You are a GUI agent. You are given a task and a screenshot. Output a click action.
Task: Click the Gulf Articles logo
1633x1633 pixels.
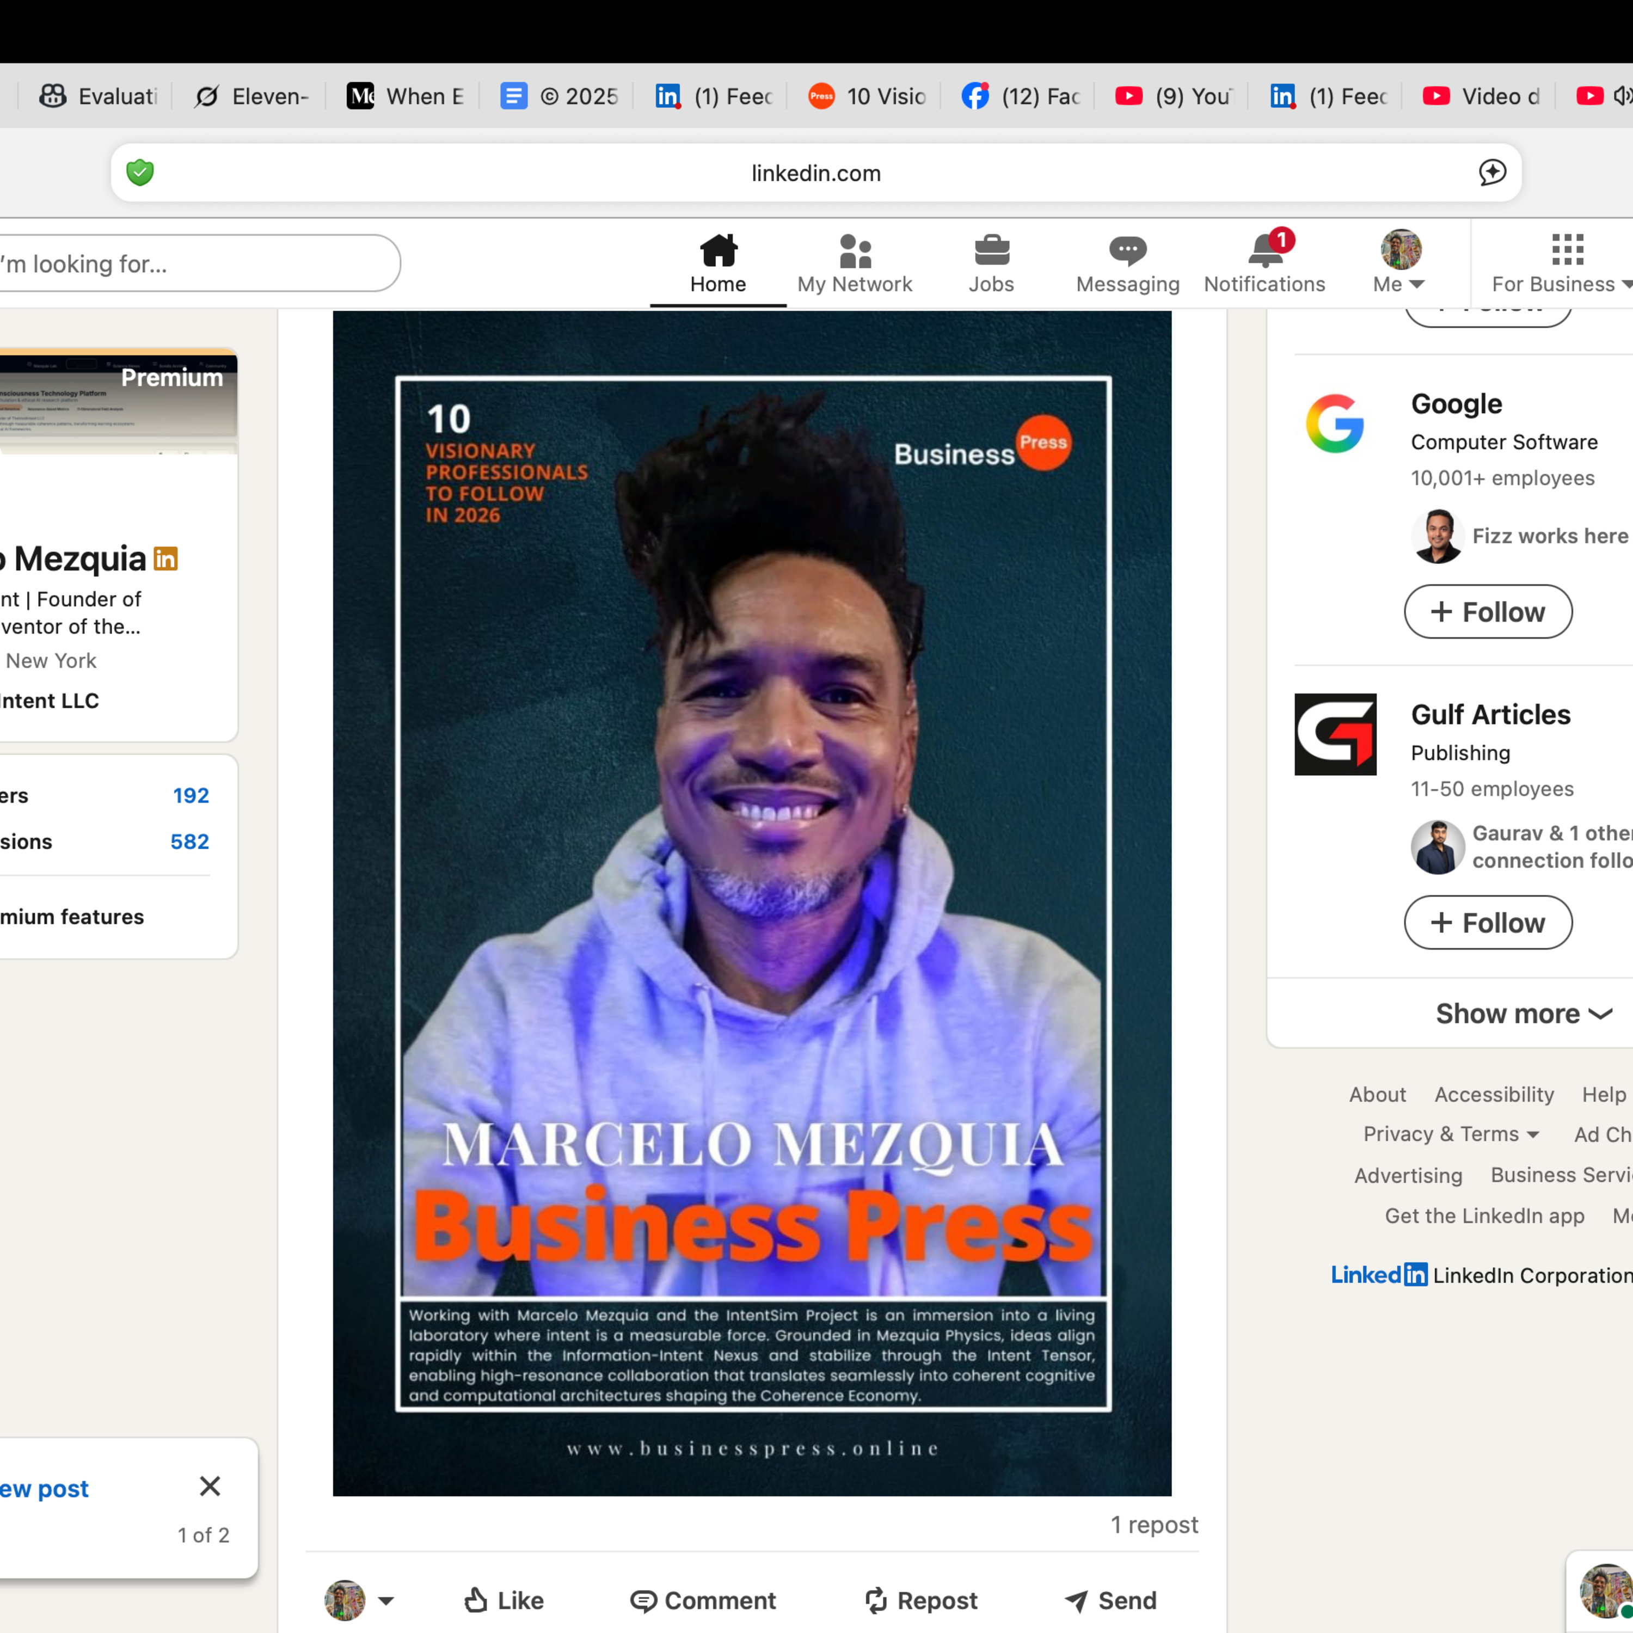(x=1335, y=734)
